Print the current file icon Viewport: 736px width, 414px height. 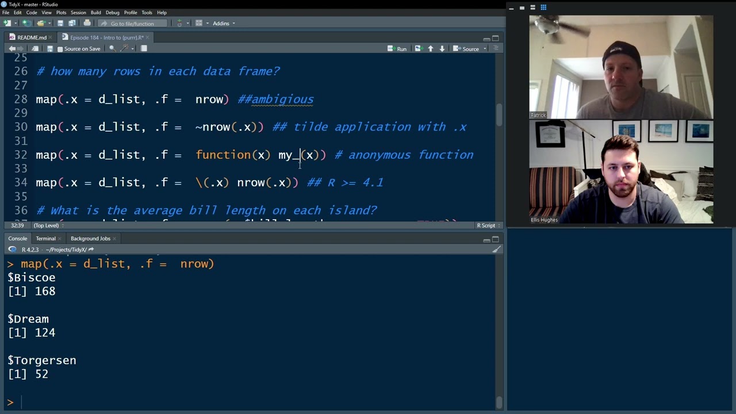[87, 23]
